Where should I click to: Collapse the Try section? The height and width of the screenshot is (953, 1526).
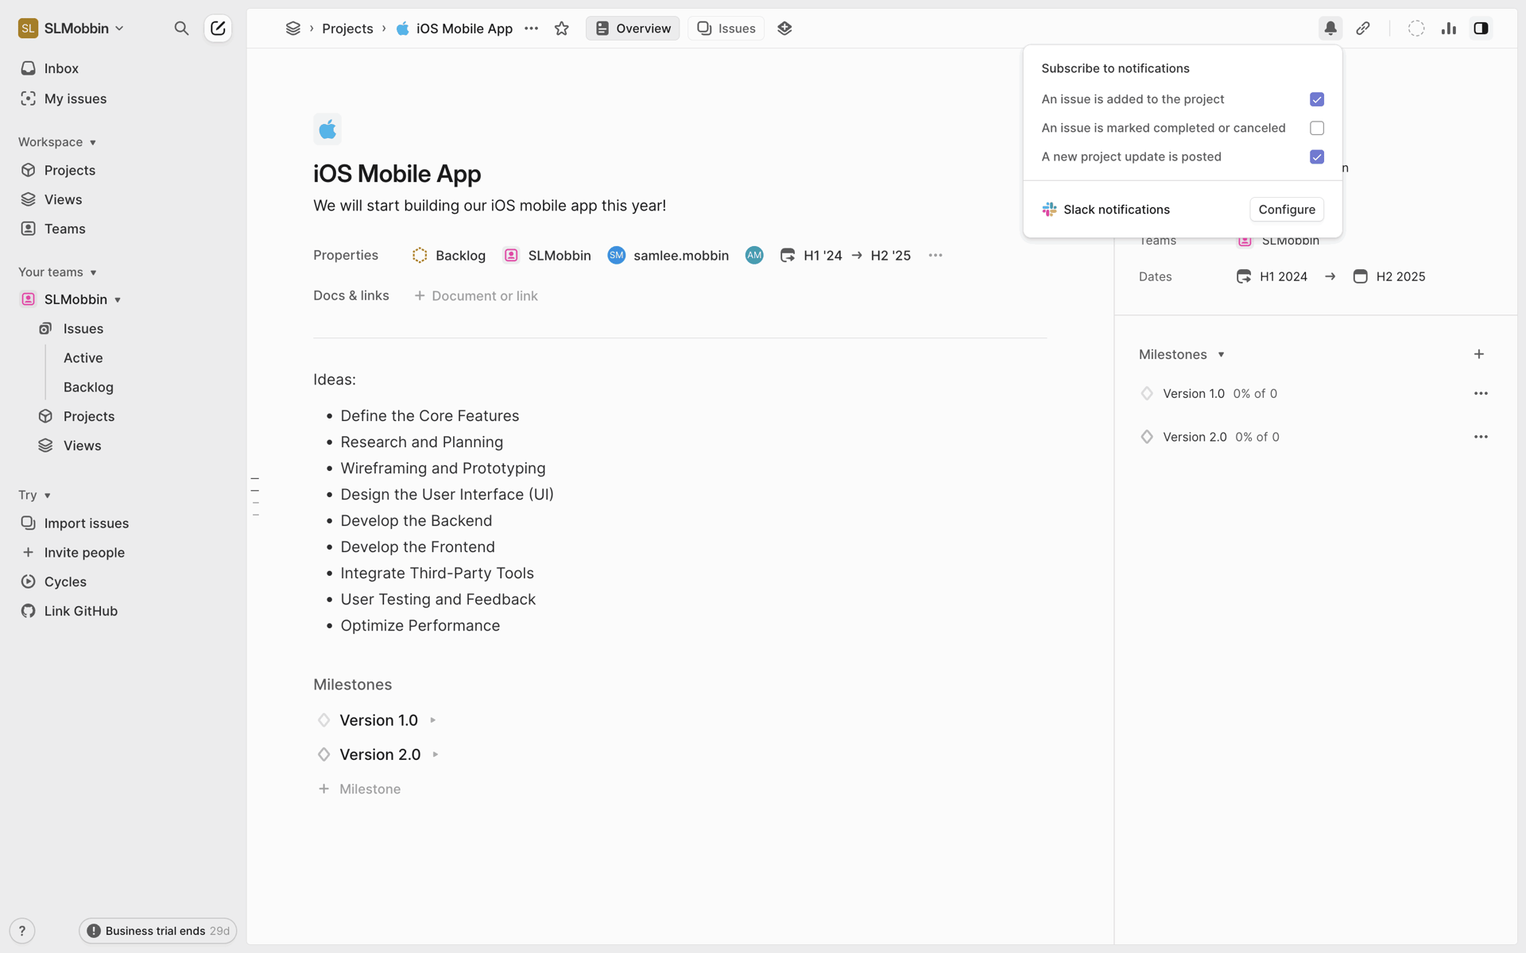click(35, 496)
